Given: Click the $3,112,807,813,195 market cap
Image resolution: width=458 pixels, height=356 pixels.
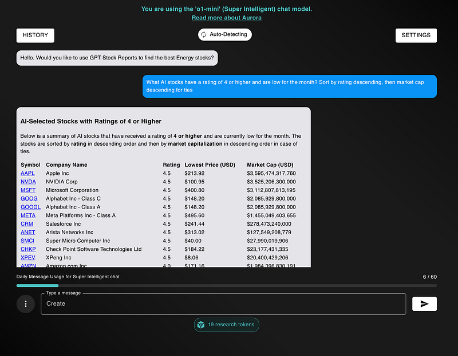Looking at the screenshot, I should tap(271, 190).
